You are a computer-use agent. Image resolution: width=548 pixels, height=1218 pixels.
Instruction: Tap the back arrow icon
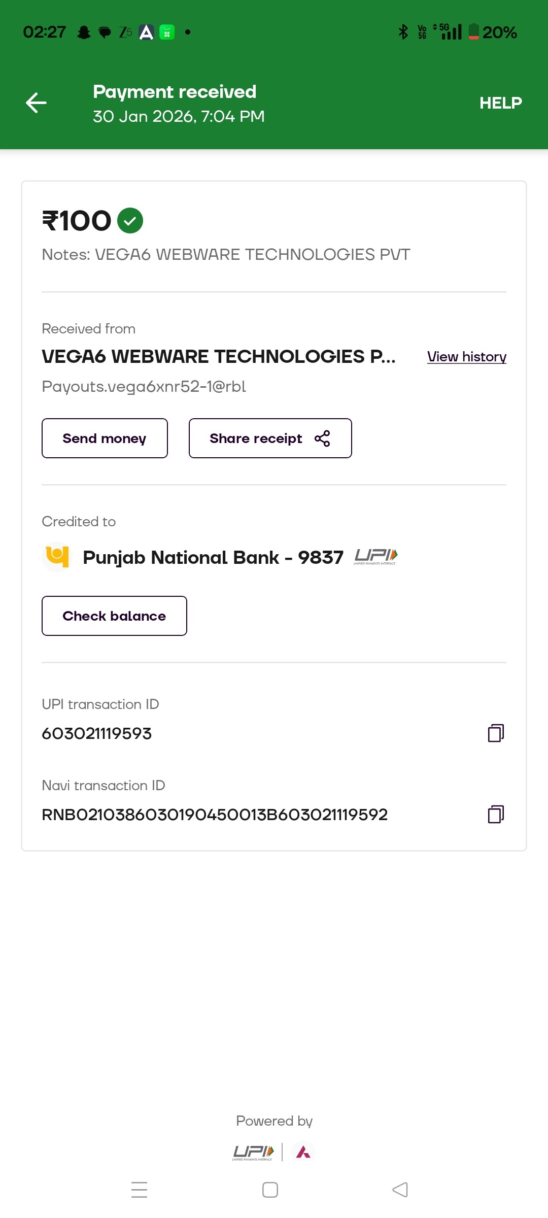(36, 103)
